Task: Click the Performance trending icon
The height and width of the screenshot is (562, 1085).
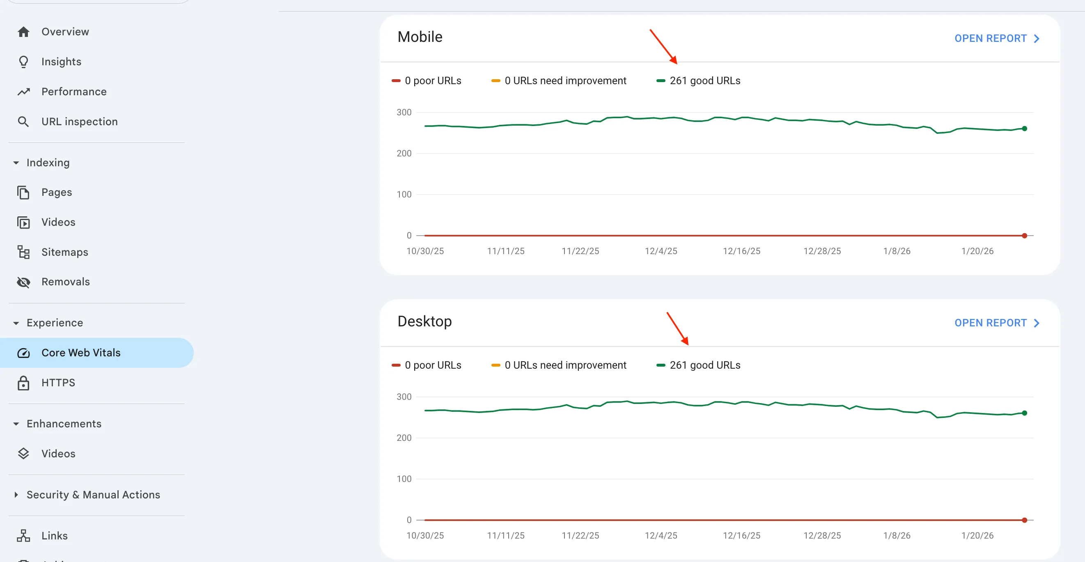Action: coord(23,92)
